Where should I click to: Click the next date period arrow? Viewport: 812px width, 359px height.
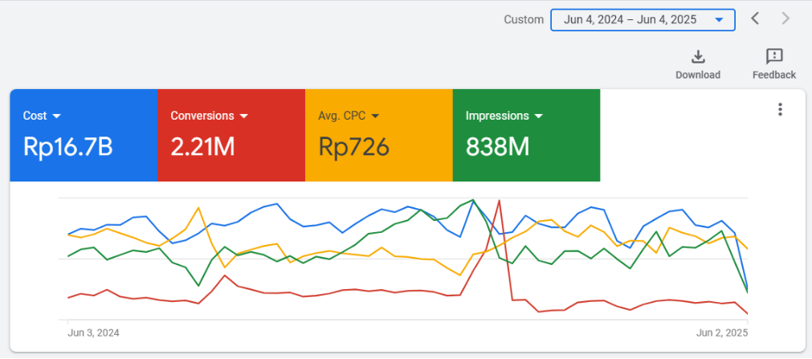pos(785,19)
